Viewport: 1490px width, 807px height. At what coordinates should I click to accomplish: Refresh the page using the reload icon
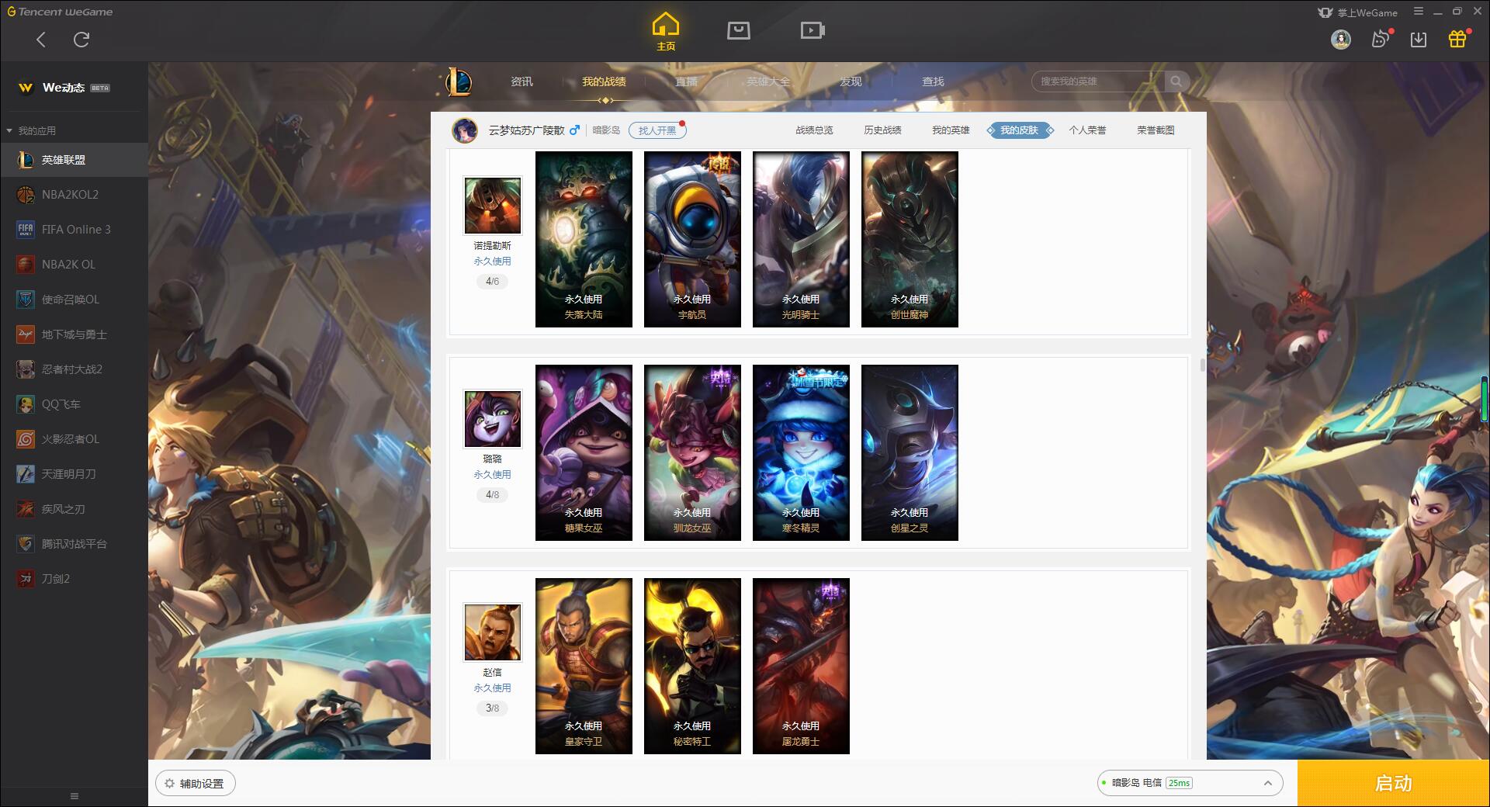tap(81, 40)
